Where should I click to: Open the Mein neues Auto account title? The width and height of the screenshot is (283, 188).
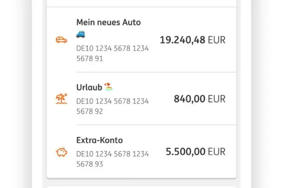coord(108,22)
